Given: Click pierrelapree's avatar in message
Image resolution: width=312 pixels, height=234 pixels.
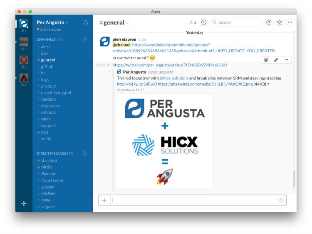Looking at the screenshot, I should click(105, 41).
